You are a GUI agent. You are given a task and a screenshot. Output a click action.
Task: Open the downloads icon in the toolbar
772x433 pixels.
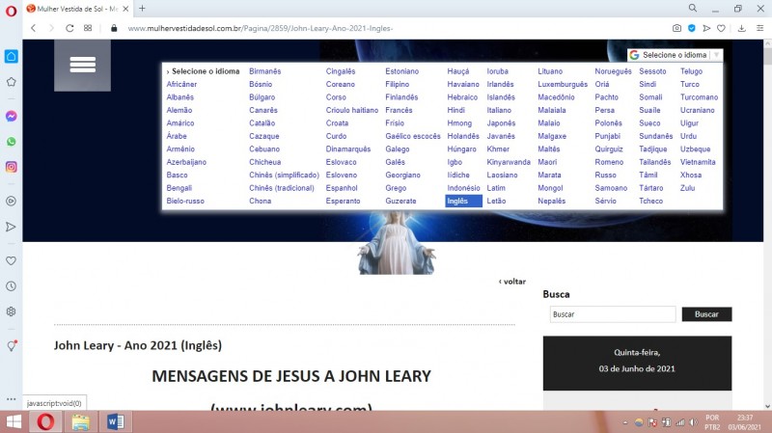741,28
